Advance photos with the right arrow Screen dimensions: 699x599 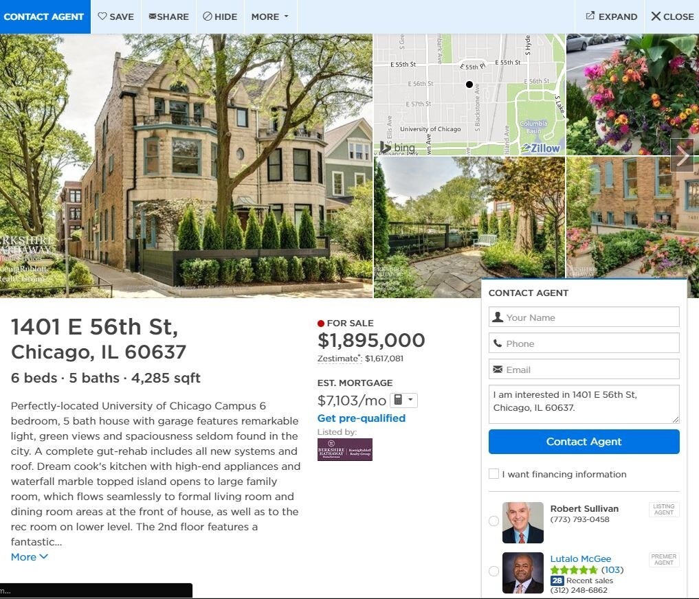pyautogui.click(x=682, y=155)
